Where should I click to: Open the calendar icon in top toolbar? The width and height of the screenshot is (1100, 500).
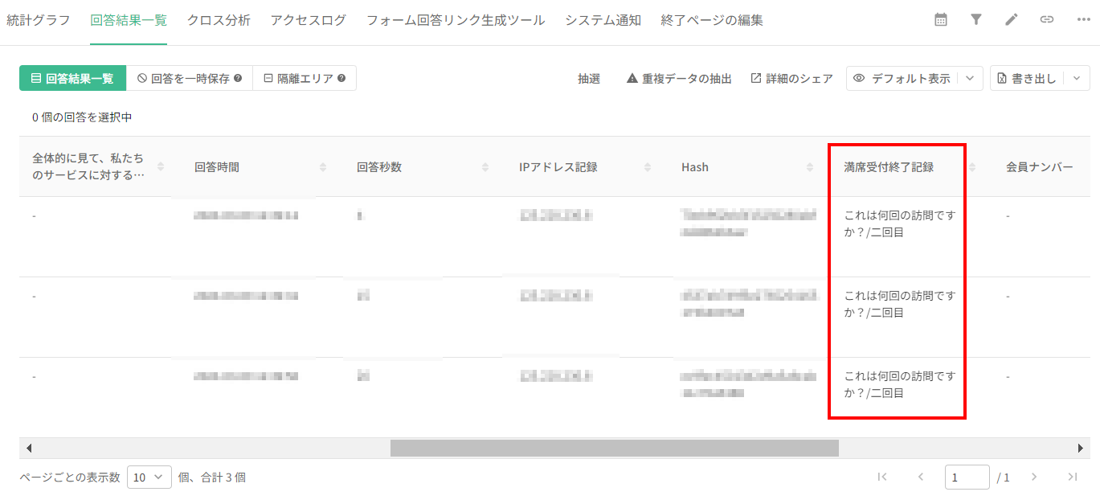pos(941,20)
